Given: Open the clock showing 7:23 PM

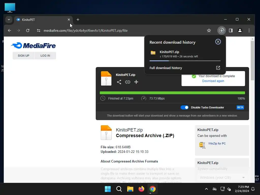Looking at the screenshot, I should (x=242, y=189).
